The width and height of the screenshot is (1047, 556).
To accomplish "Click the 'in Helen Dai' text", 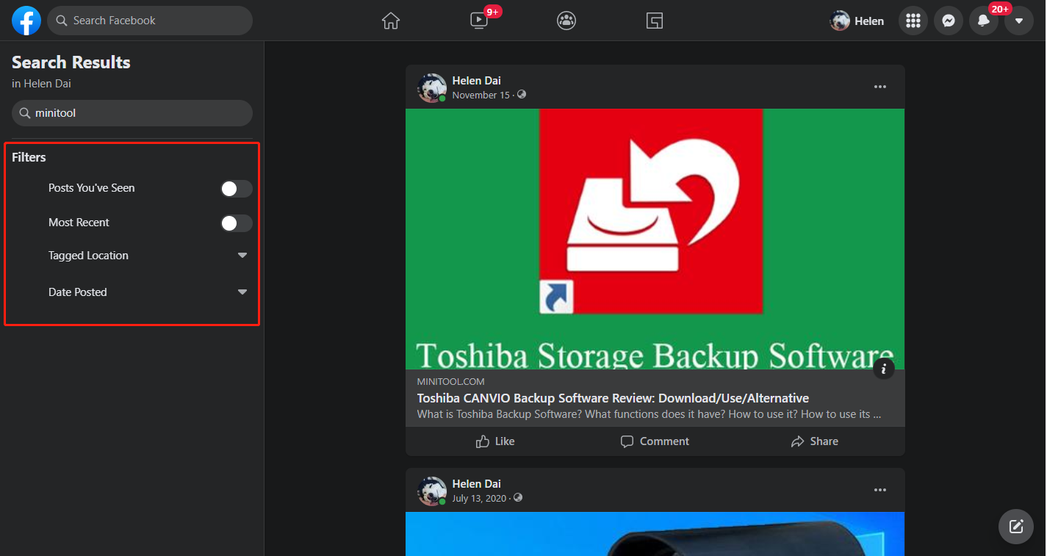I will coord(41,84).
